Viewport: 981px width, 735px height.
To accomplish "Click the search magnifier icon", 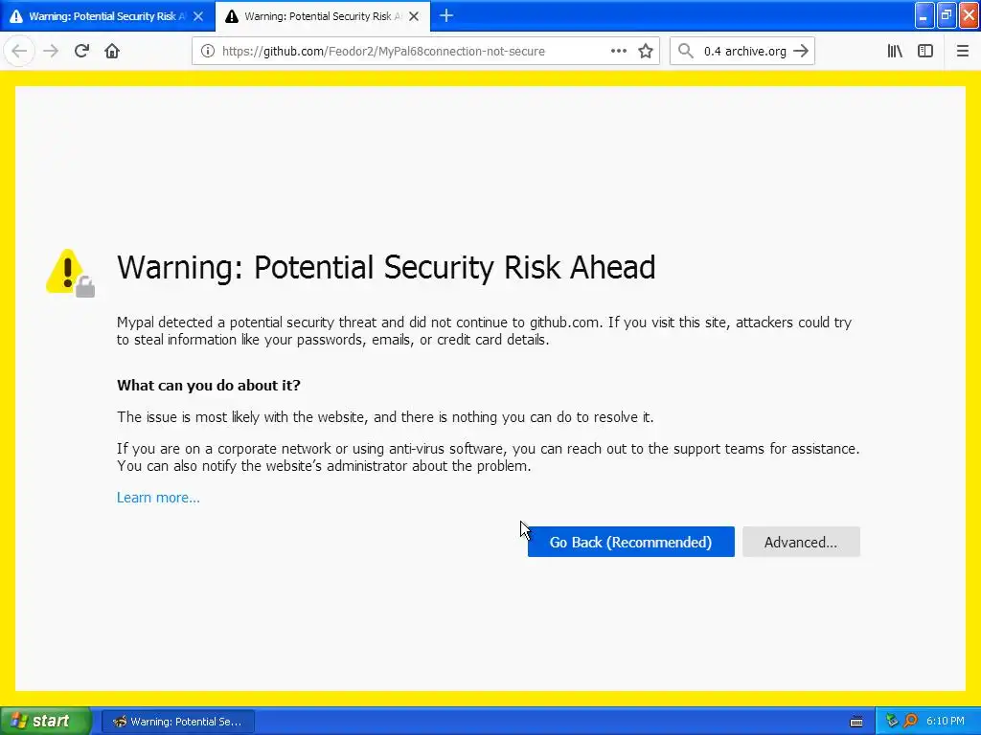I will point(686,52).
